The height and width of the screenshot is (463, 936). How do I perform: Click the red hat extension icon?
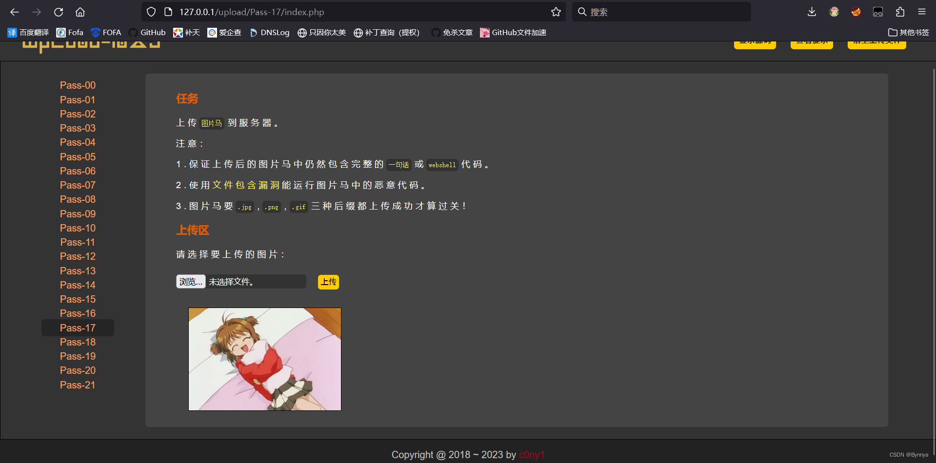point(856,12)
